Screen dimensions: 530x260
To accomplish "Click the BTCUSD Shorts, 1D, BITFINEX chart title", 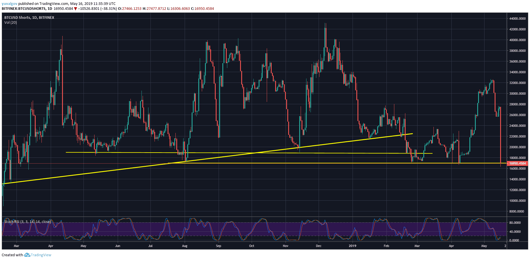I will point(29,18).
